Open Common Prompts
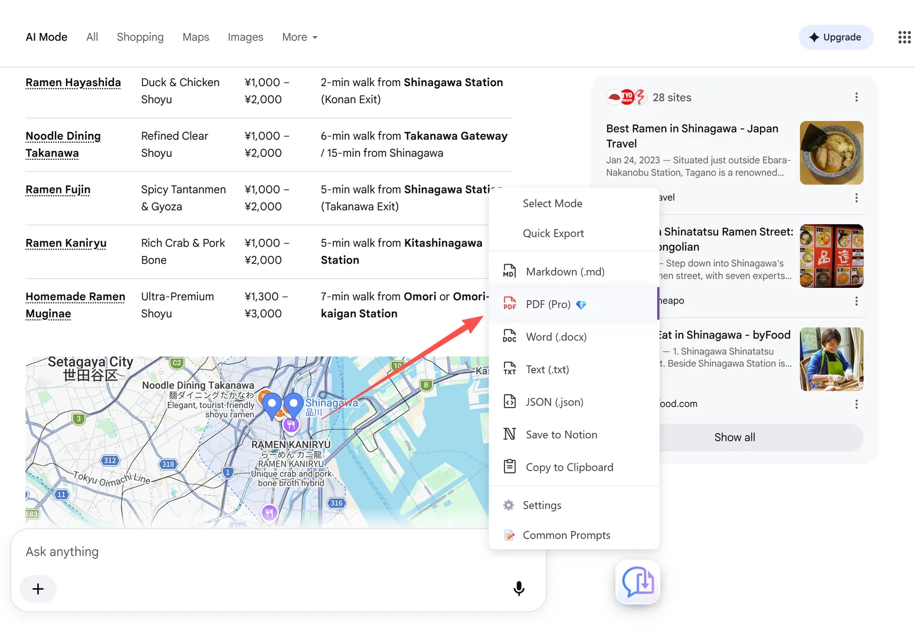 click(574, 535)
